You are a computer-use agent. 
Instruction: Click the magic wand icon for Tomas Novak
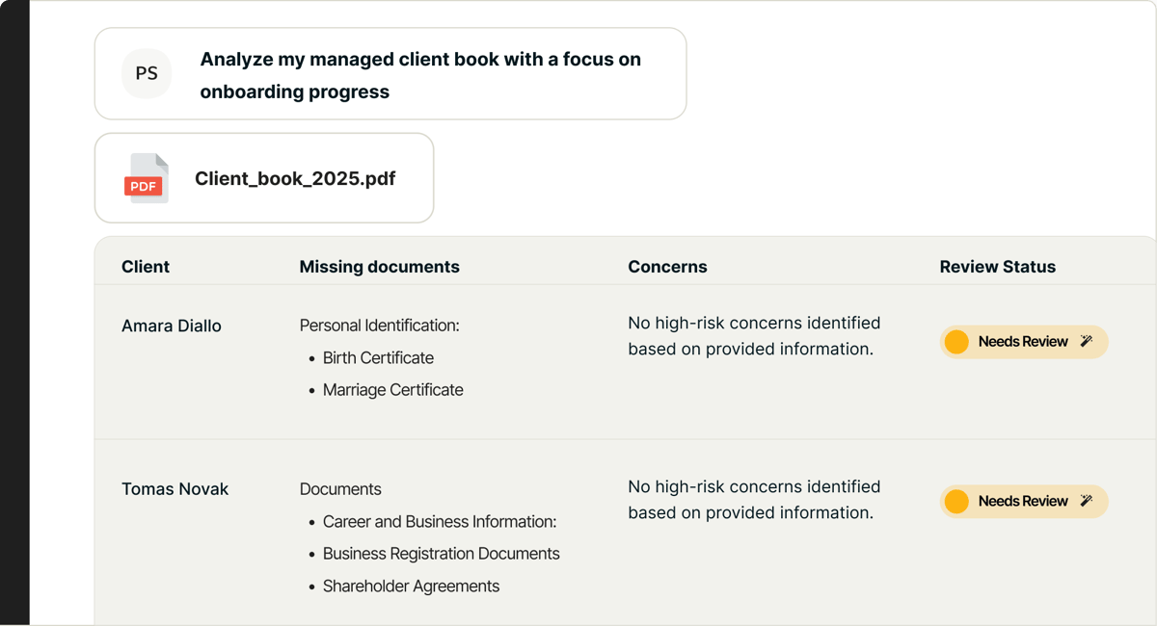coord(1087,501)
